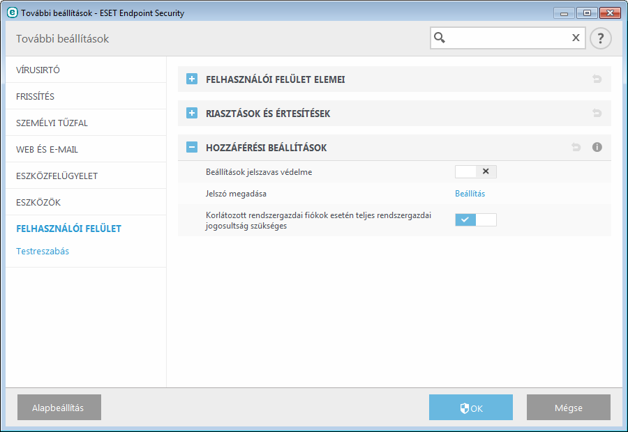Open the Eszközök category

[86, 202]
